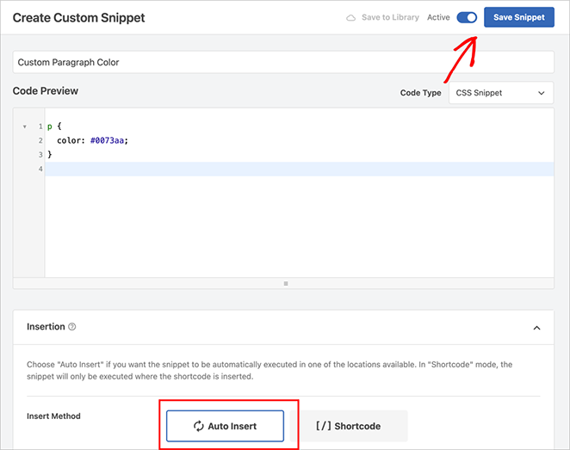Open the Code Type dropdown
570x450 pixels.
500,93
